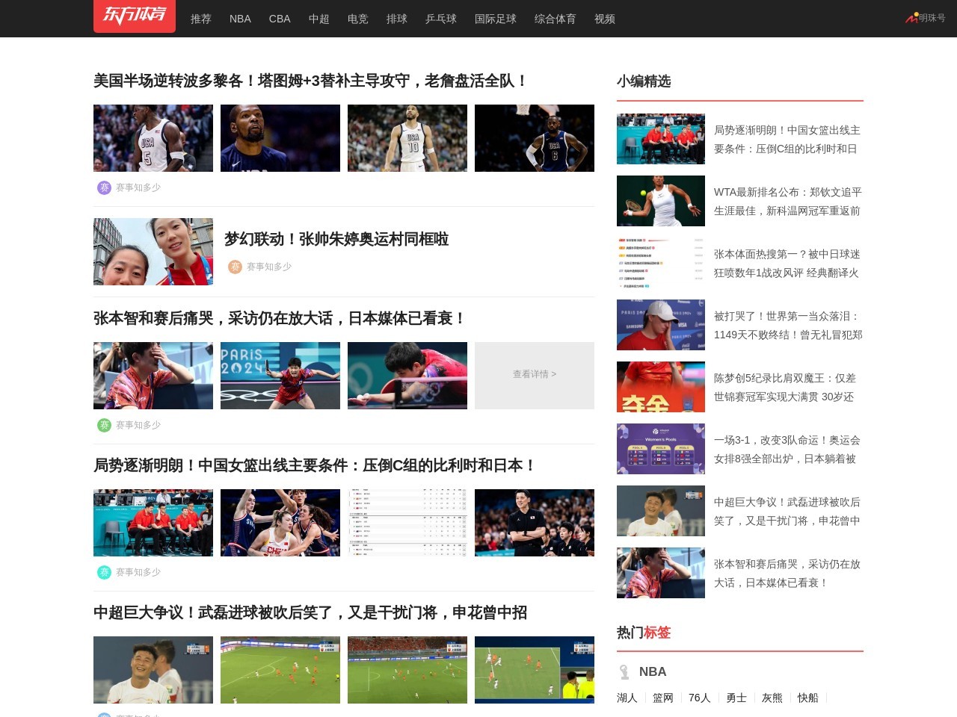
Task: Click the NBA trophy icon in 热门标签
Action: (x=624, y=671)
